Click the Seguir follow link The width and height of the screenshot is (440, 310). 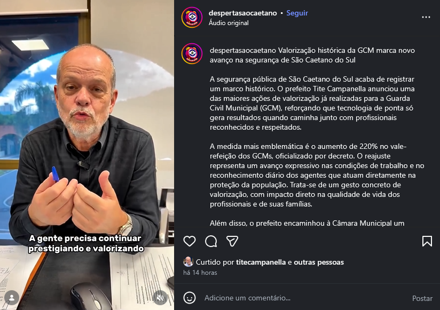[x=297, y=13]
